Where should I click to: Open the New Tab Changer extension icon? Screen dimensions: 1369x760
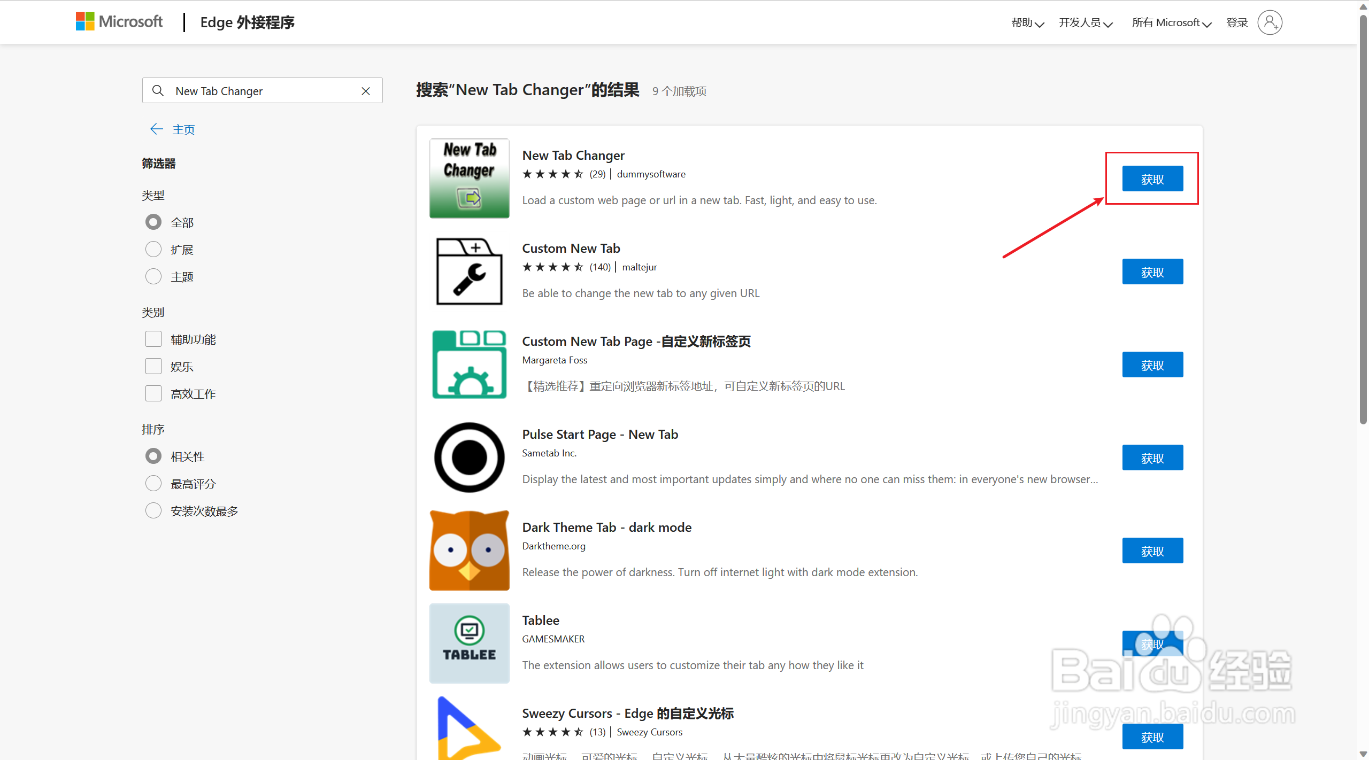pyautogui.click(x=469, y=178)
